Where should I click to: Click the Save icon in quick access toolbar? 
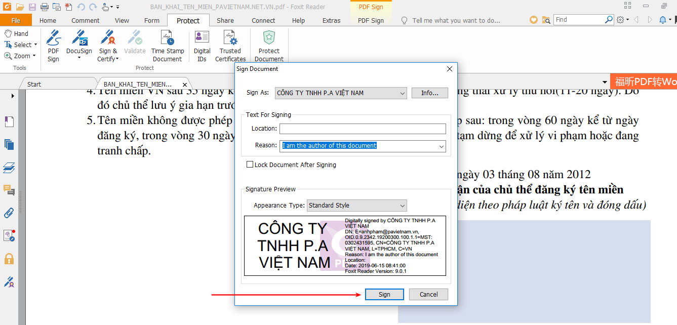(x=32, y=7)
